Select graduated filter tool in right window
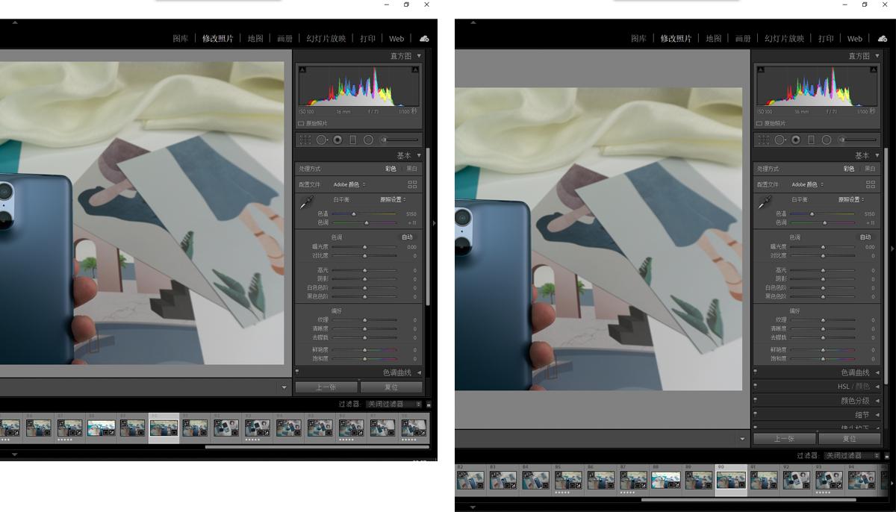The height and width of the screenshot is (512, 896). click(811, 140)
